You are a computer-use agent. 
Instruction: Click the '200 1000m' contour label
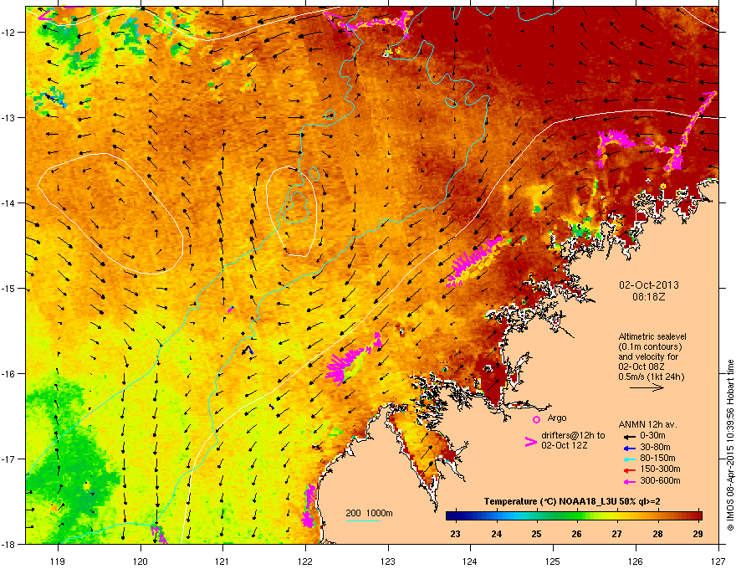pyautogui.click(x=369, y=513)
